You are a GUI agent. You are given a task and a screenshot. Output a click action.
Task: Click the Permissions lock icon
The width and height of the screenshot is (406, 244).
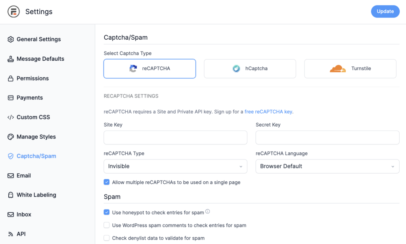click(x=11, y=78)
